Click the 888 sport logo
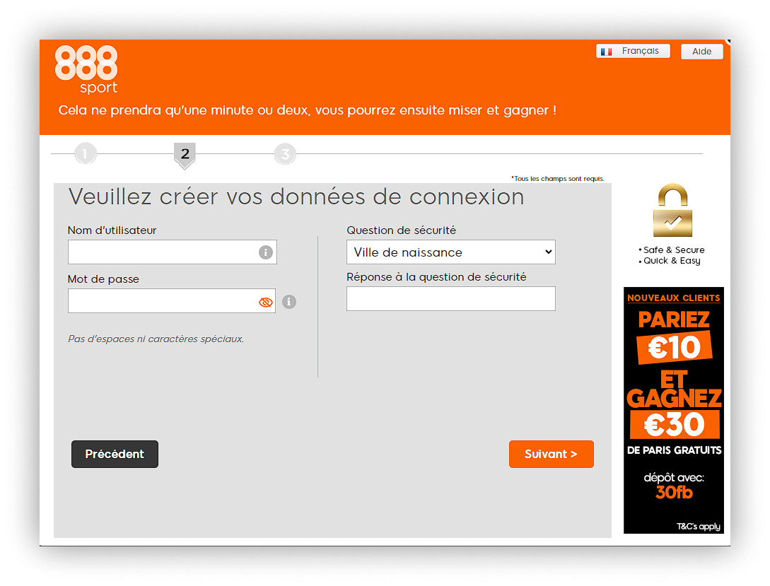Screen dimensions: 770x586 [x=86, y=69]
